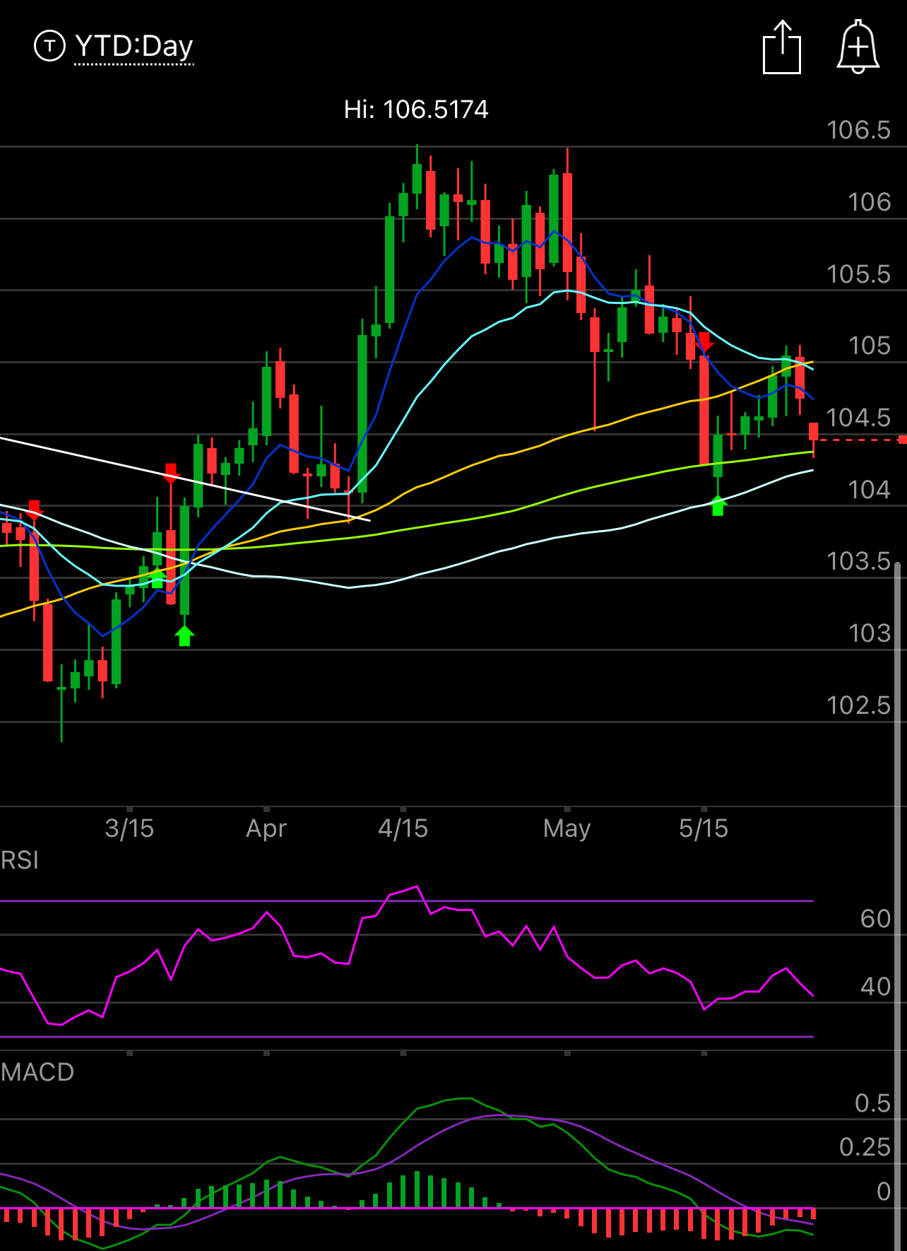Screen dimensions: 907x1251
Task: Tap the Apr date axis label
Action: [266, 828]
